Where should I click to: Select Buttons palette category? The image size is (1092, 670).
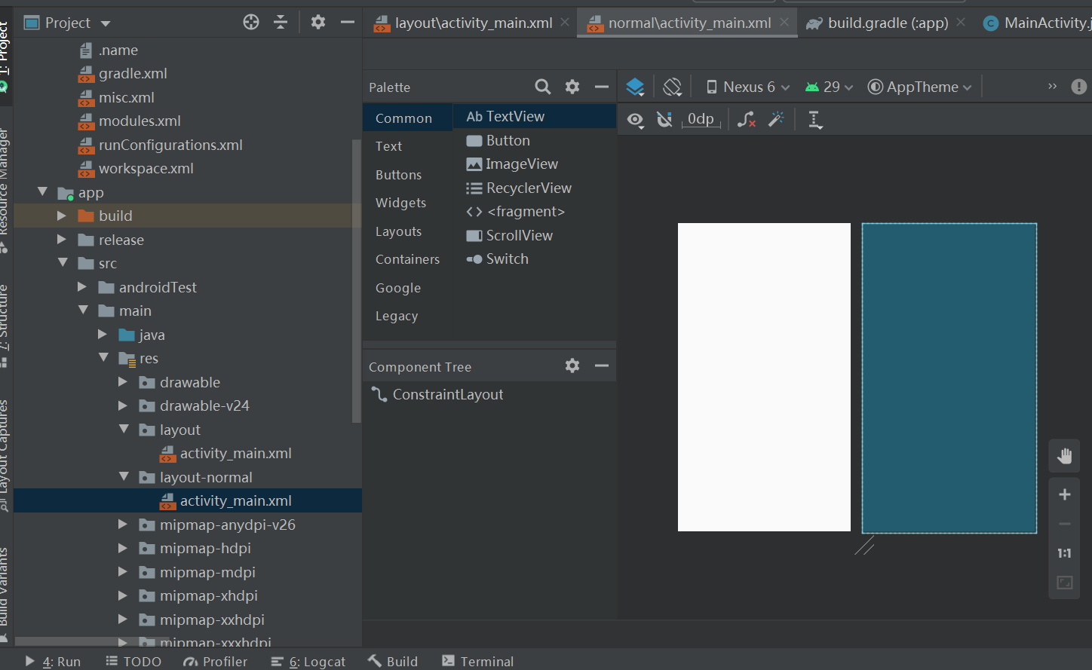pos(398,175)
